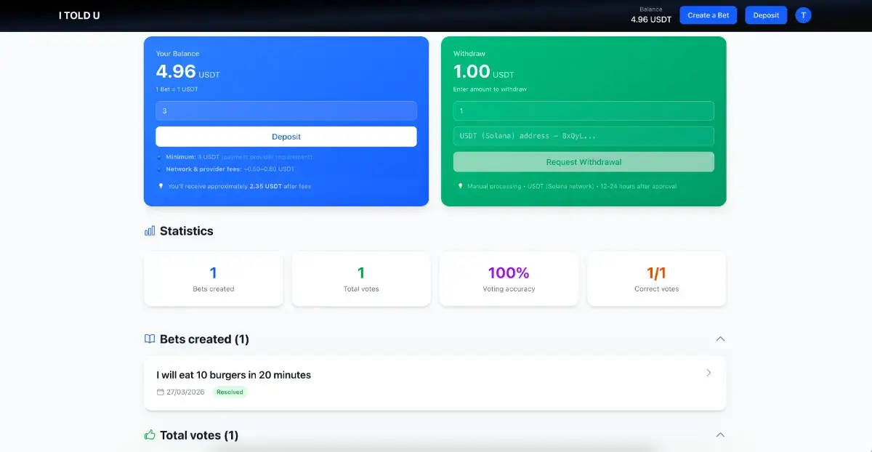Collapse the Bets created section
Screen dimensions: 872x452
click(x=720, y=339)
